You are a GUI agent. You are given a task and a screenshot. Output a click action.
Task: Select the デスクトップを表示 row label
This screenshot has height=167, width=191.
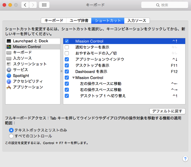click(x=92, y=65)
